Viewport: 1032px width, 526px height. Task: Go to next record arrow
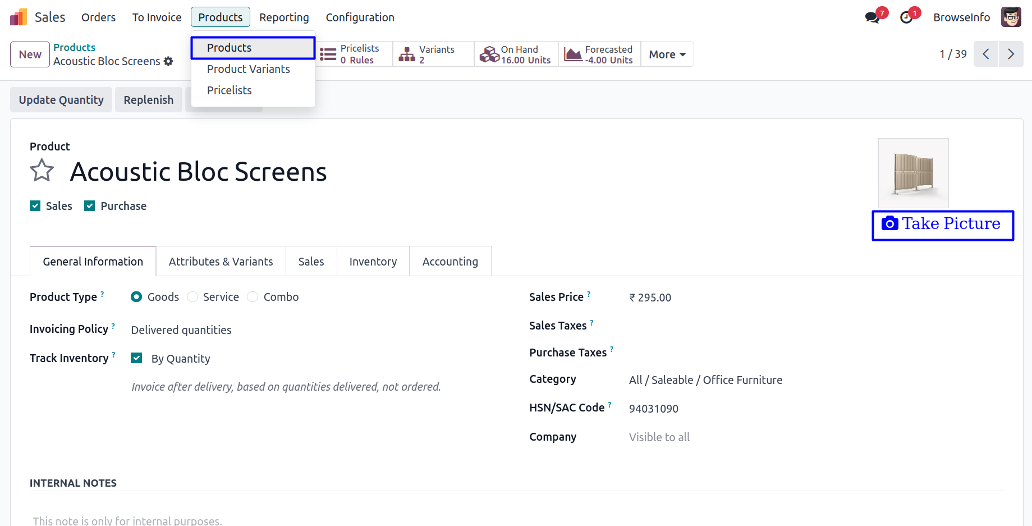[1011, 54]
